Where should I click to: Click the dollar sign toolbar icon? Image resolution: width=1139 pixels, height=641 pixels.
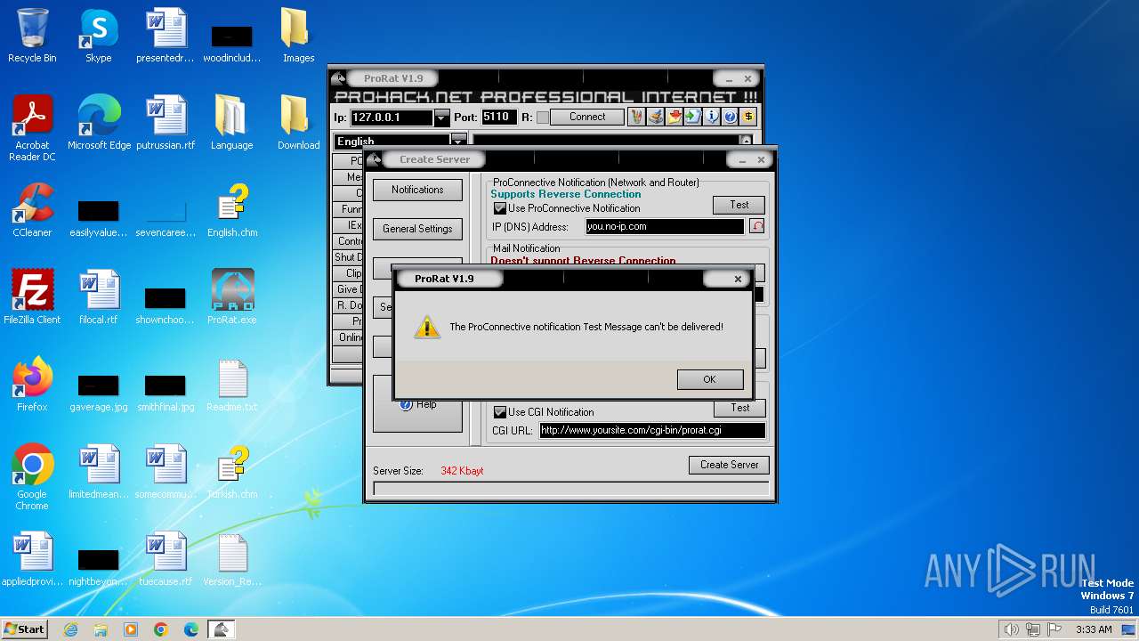[x=748, y=117]
